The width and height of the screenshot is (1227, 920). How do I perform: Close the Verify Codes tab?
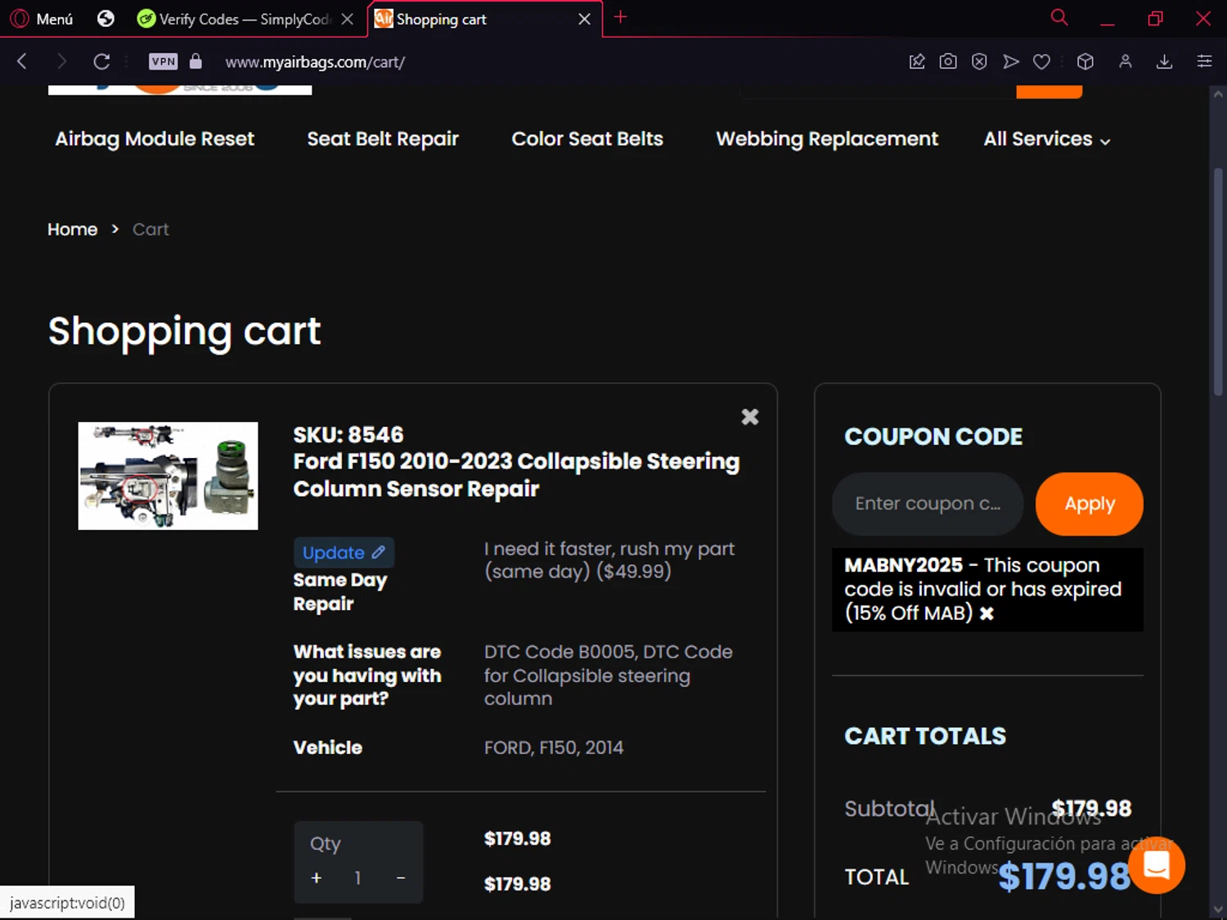(x=348, y=19)
